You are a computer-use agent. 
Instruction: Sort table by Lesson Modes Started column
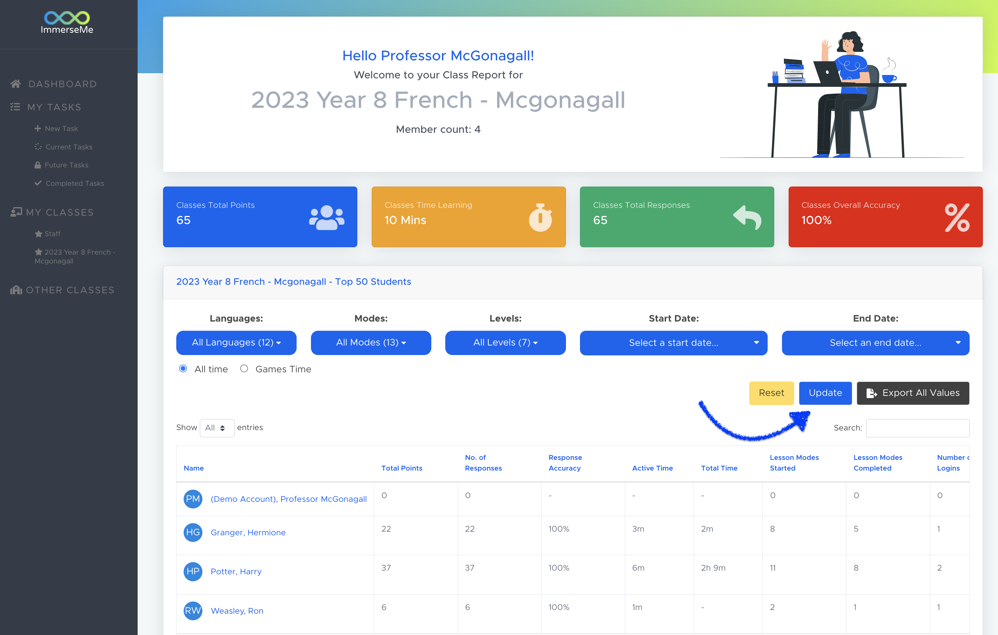pyautogui.click(x=794, y=463)
